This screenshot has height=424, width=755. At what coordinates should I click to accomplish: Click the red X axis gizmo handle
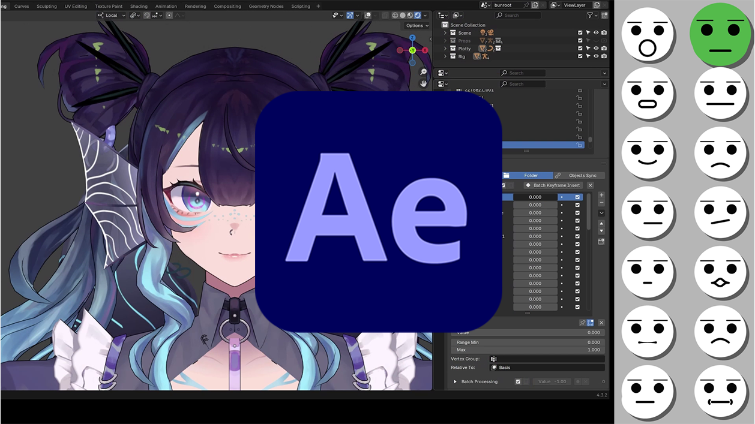[x=425, y=50]
